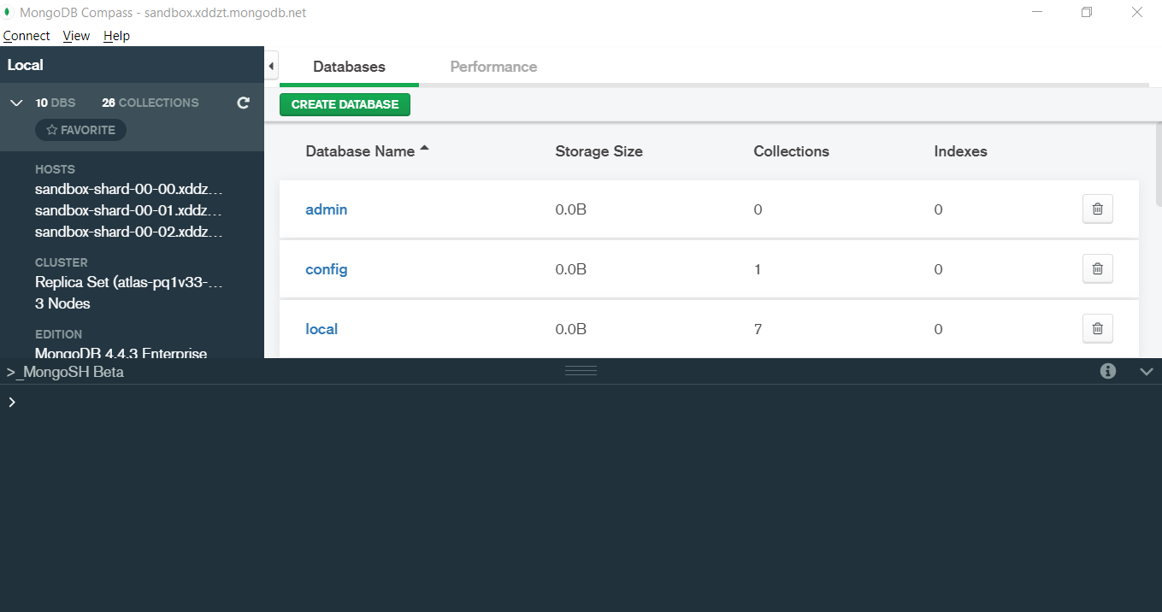Image resolution: width=1162 pixels, height=612 pixels.
Task: Delete the admin database via trash icon
Action: pos(1098,209)
